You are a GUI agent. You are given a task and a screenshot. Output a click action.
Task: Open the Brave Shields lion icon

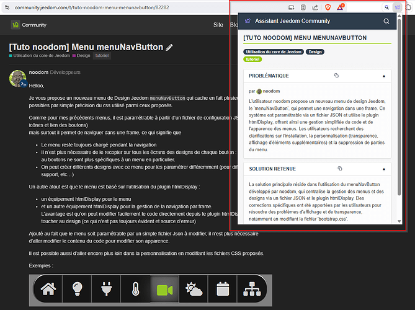[x=327, y=7]
